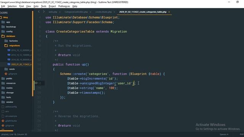Image resolution: width=244 pixels, height=137 pixels.
Task: Open the Preferences menu
Action: coord(64,6)
